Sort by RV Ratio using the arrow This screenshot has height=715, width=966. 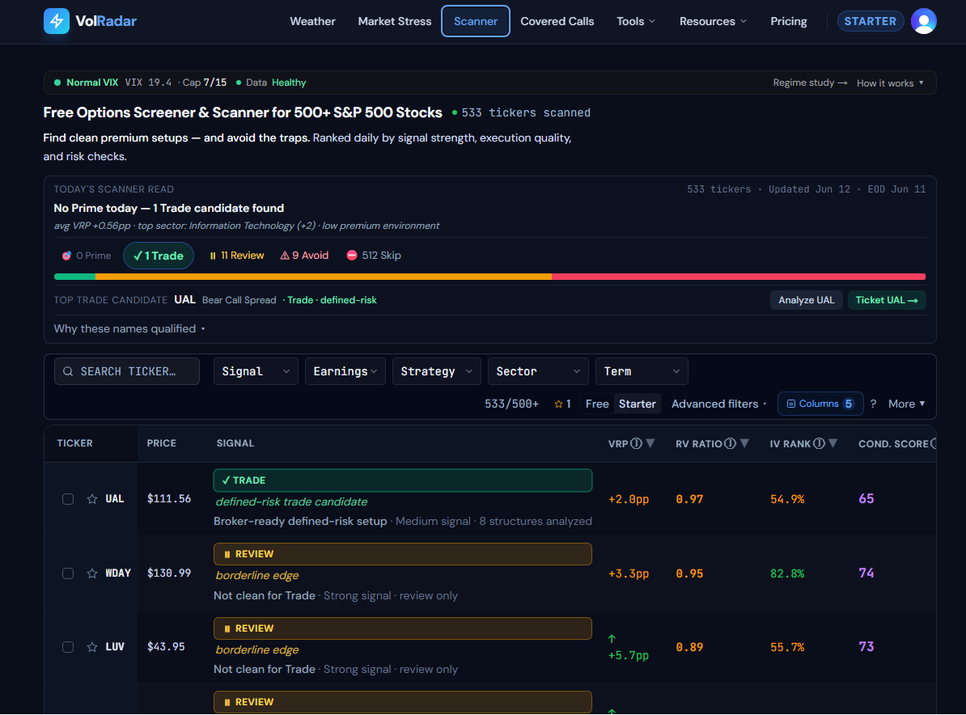744,443
